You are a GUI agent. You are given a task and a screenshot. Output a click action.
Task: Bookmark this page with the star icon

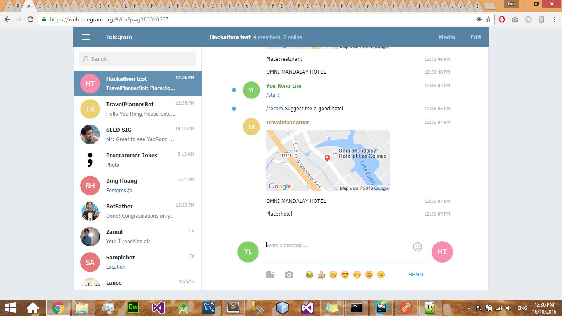point(488,19)
